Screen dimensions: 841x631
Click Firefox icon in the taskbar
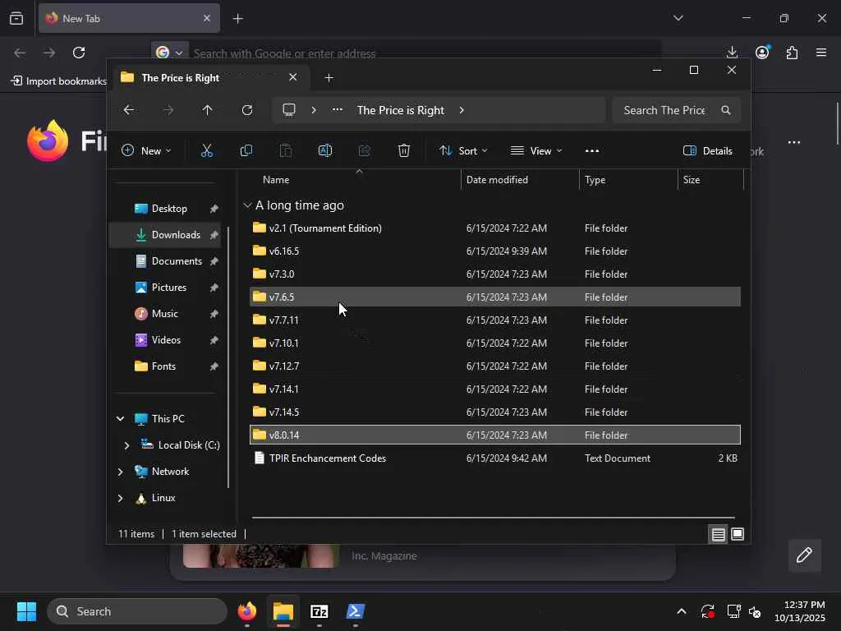click(x=247, y=611)
